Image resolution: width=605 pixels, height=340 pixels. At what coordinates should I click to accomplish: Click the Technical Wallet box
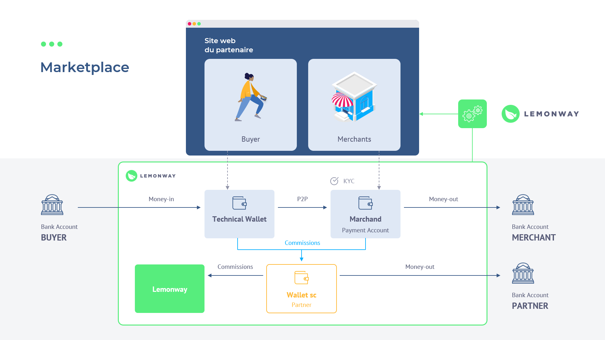point(239,214)
